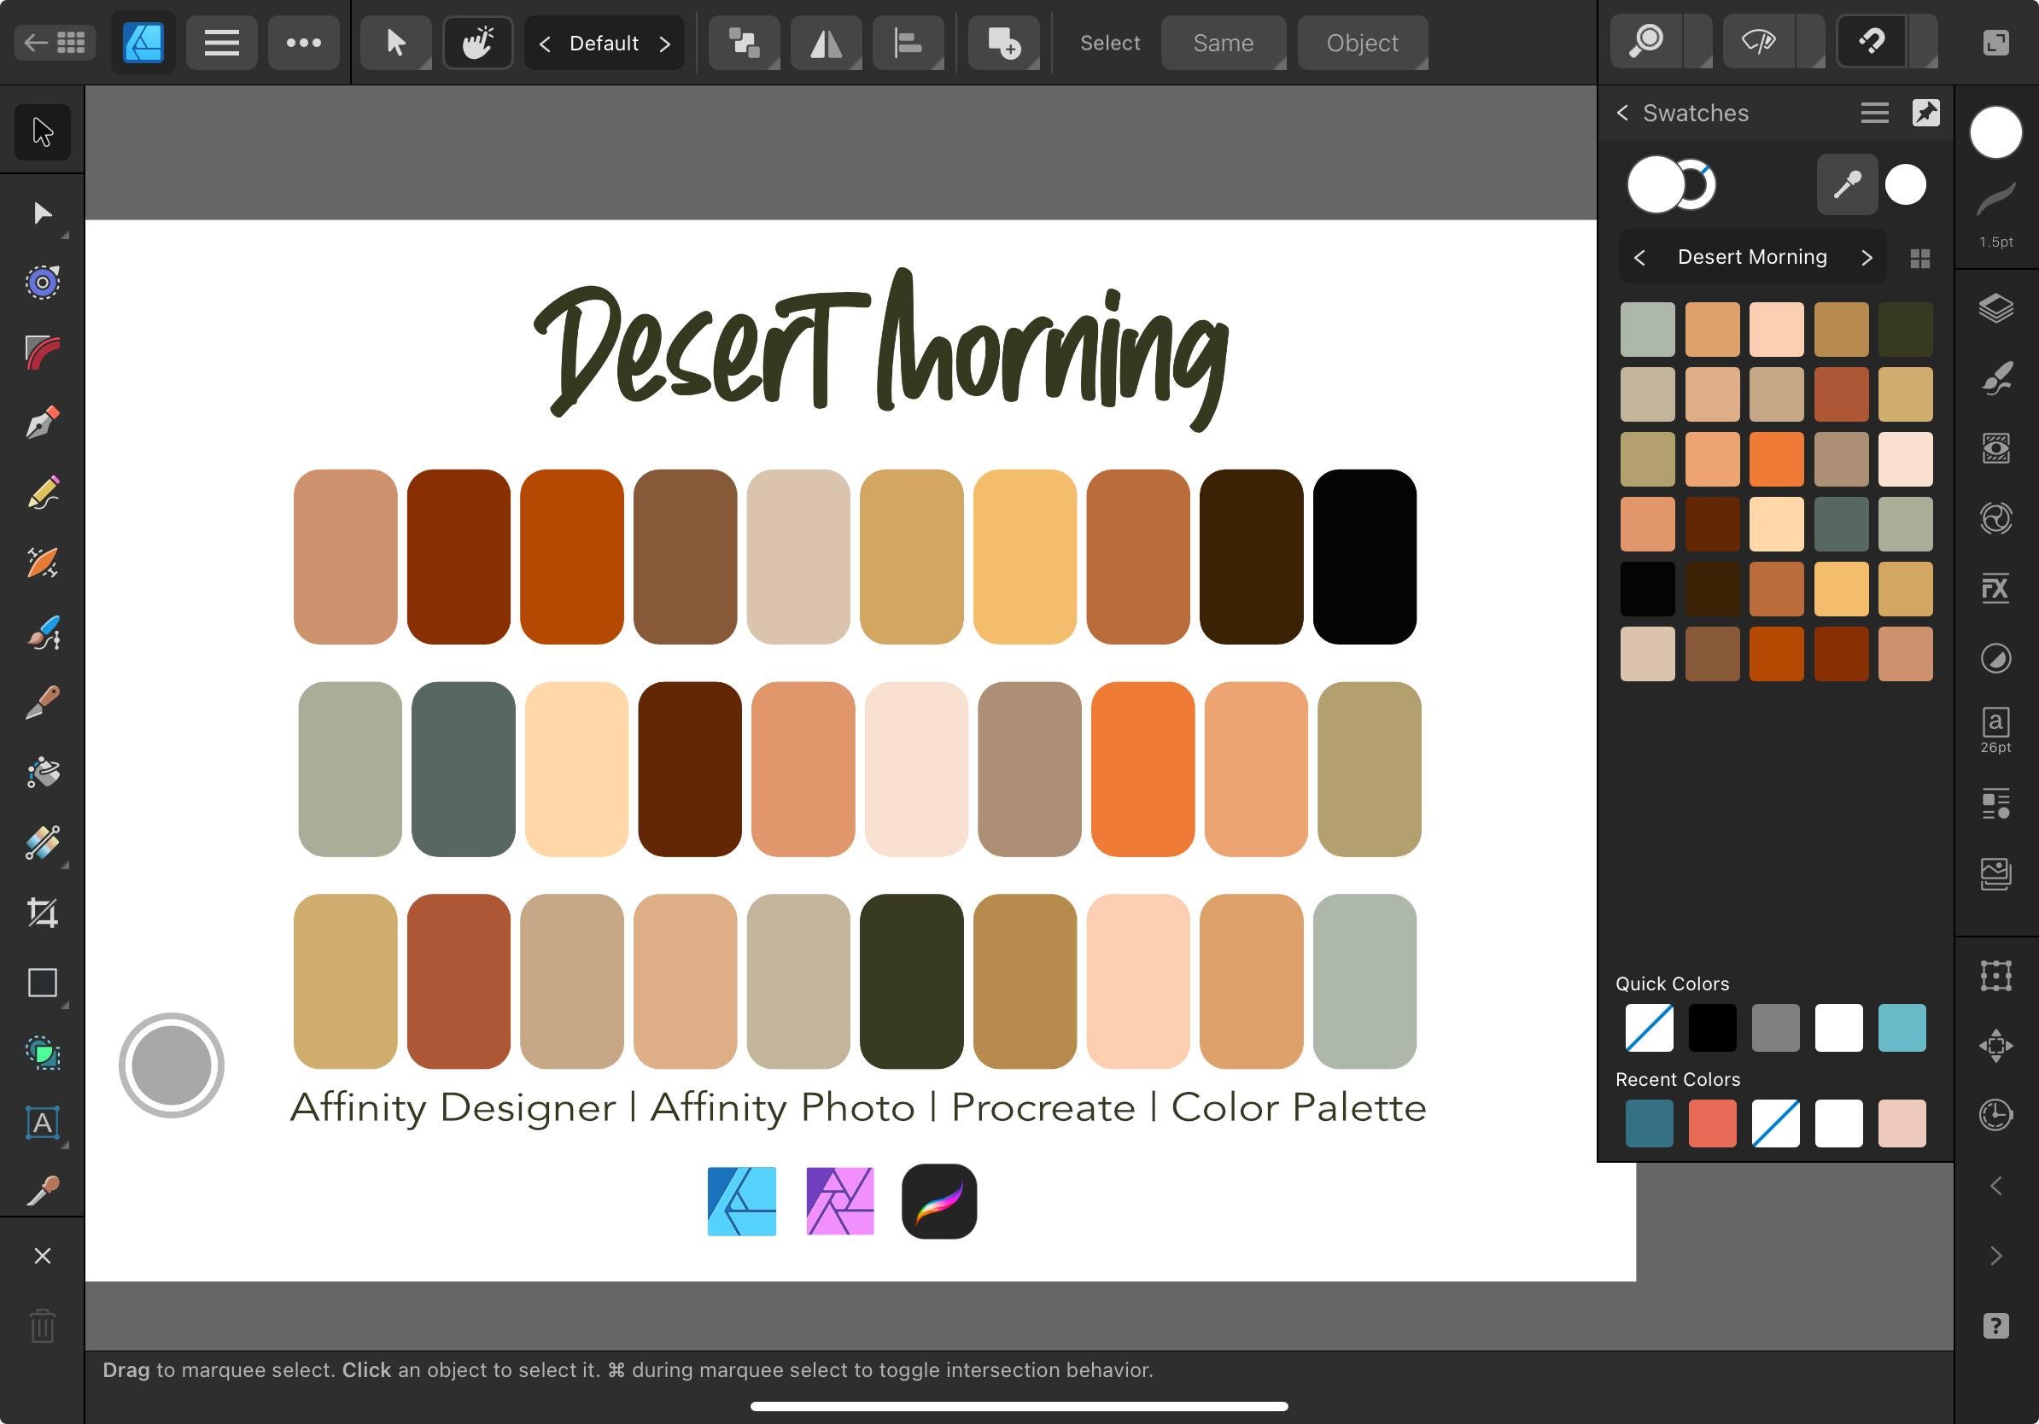The width and height of the screenshot is (2039, 1424).
Task: Select the Pen tool
Action: 42,423
